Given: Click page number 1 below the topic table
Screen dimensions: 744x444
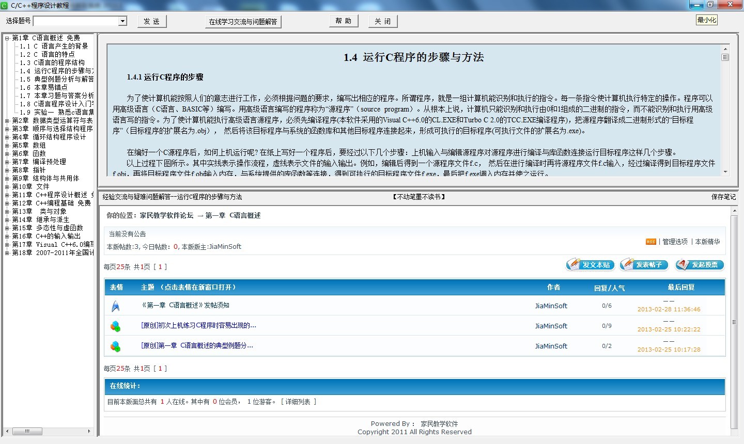Looking at the screenshot, I should 160,369.
